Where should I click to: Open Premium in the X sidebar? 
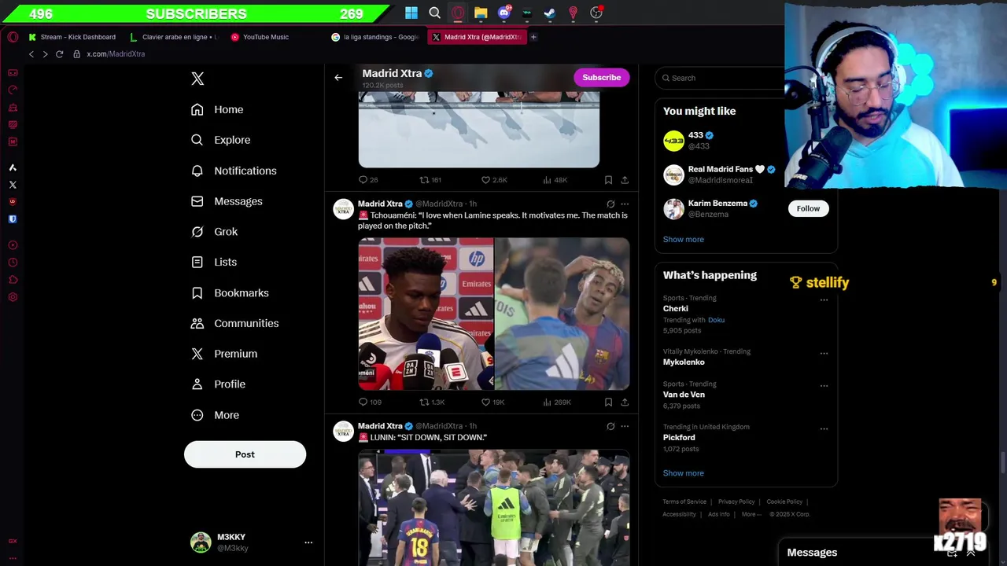click(x=224, y=354)
